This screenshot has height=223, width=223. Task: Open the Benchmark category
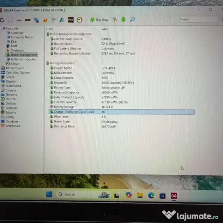coord(11,126)
